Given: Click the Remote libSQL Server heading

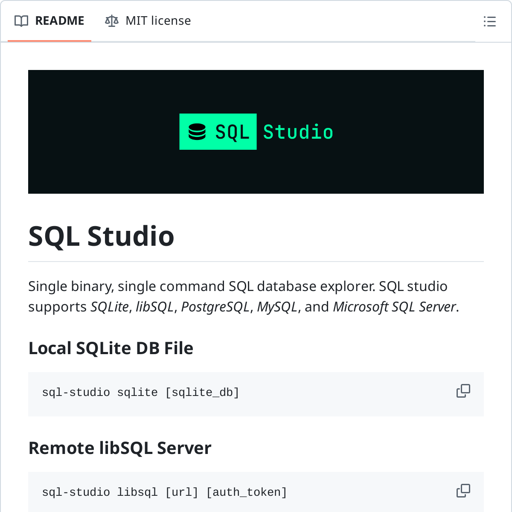Looking at the screenshot, I should coord(120,448).
